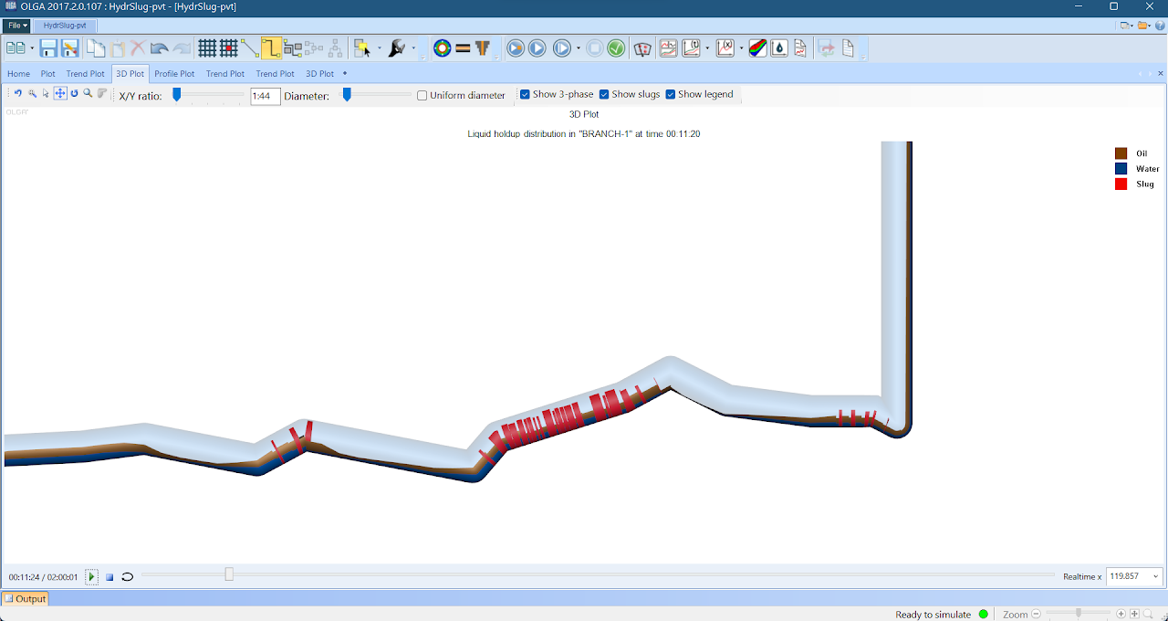Select the highlighted orthogonal connection tool
This screenshot has width=1168, height=621.
pyautogui.click(x=272, y=48)
